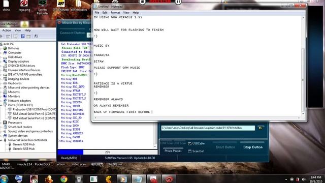Open Device Manager View menu
The height and width of the screenshot is (183, 325).
coord(18,30)
